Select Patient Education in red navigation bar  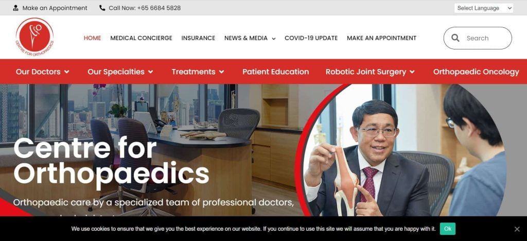click(276, 72)
